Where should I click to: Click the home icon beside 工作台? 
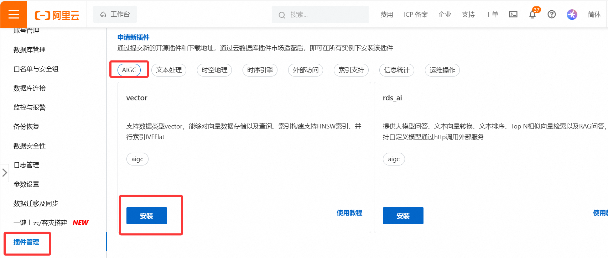(103, 14)
